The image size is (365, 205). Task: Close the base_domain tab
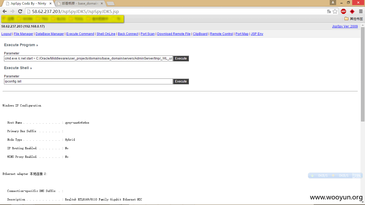102,3
